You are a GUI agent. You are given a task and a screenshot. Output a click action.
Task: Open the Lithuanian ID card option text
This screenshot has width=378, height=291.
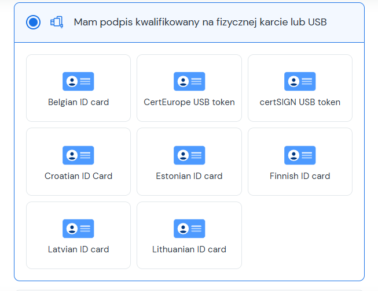pyautogui.click(x=189, y=249)
